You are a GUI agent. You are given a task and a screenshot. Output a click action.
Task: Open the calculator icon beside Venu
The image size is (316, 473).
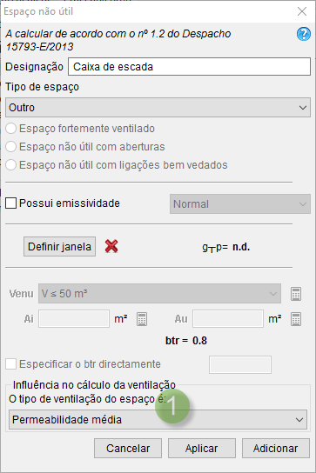[296, 294]
